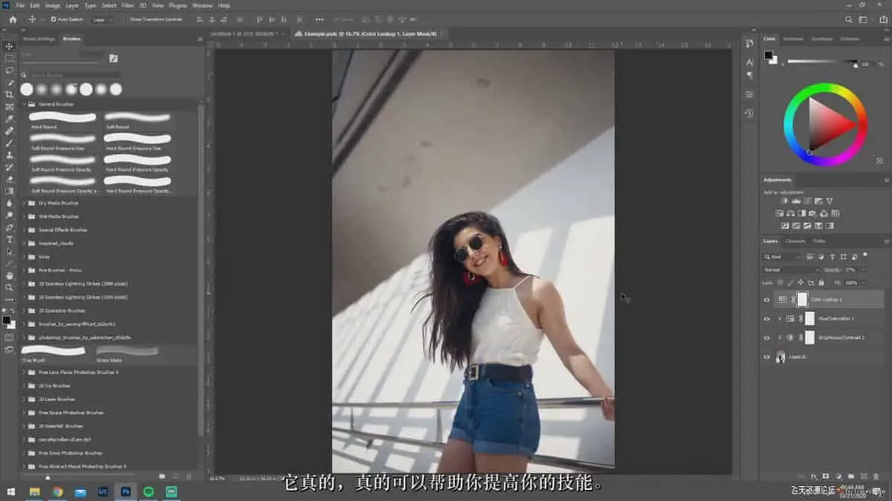
Task: Open the more options ellipsis in options bar
Action: coord(320,19)
